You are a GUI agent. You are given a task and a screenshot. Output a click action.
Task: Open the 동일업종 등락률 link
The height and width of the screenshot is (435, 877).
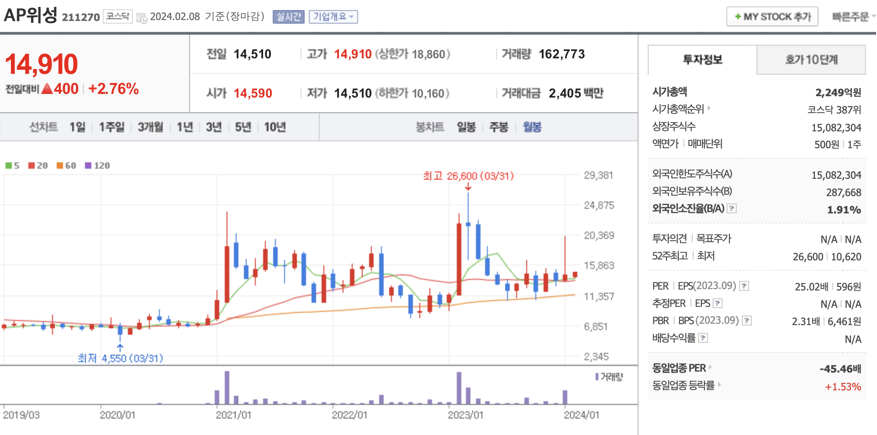tap(683, 385)
